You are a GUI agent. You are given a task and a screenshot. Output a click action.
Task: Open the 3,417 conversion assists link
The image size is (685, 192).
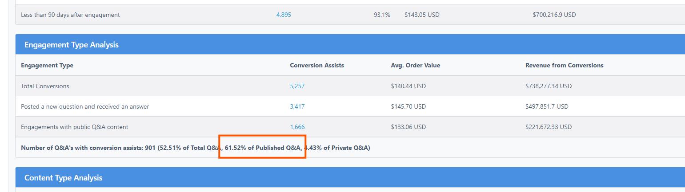coord(297,106)
